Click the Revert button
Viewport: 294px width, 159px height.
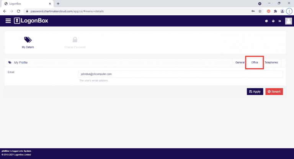274,92
